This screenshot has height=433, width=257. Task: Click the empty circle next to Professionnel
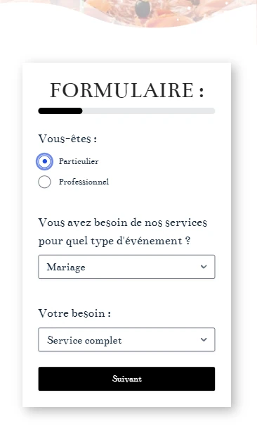44,182
